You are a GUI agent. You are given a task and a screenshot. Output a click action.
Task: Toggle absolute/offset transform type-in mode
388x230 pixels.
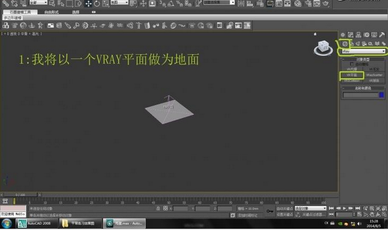(166, 209)
